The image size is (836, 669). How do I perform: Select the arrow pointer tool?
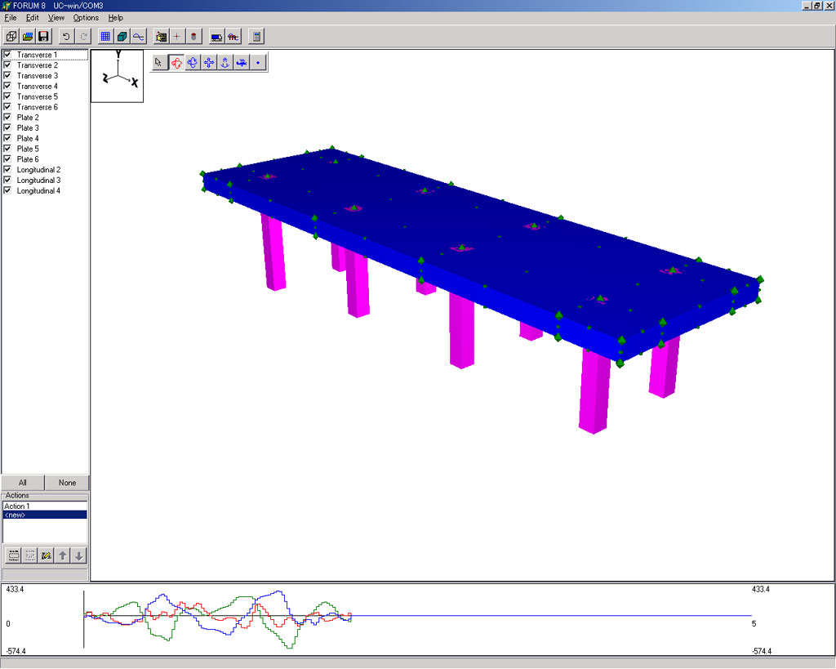click(158, 62)
